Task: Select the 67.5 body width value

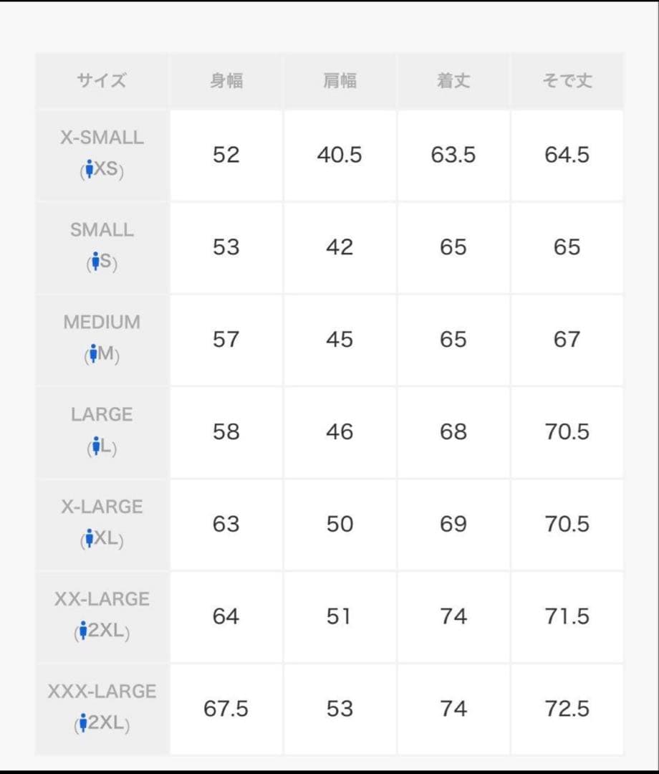Action: 226,709
